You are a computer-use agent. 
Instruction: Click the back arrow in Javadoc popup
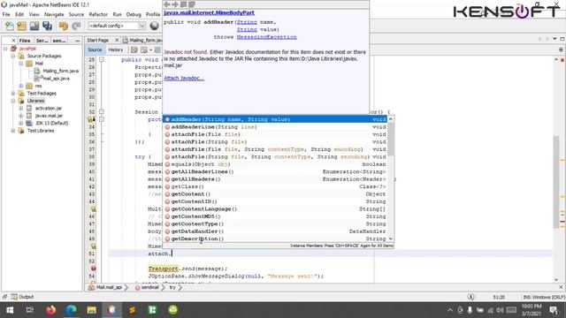[x=167, y=4]
